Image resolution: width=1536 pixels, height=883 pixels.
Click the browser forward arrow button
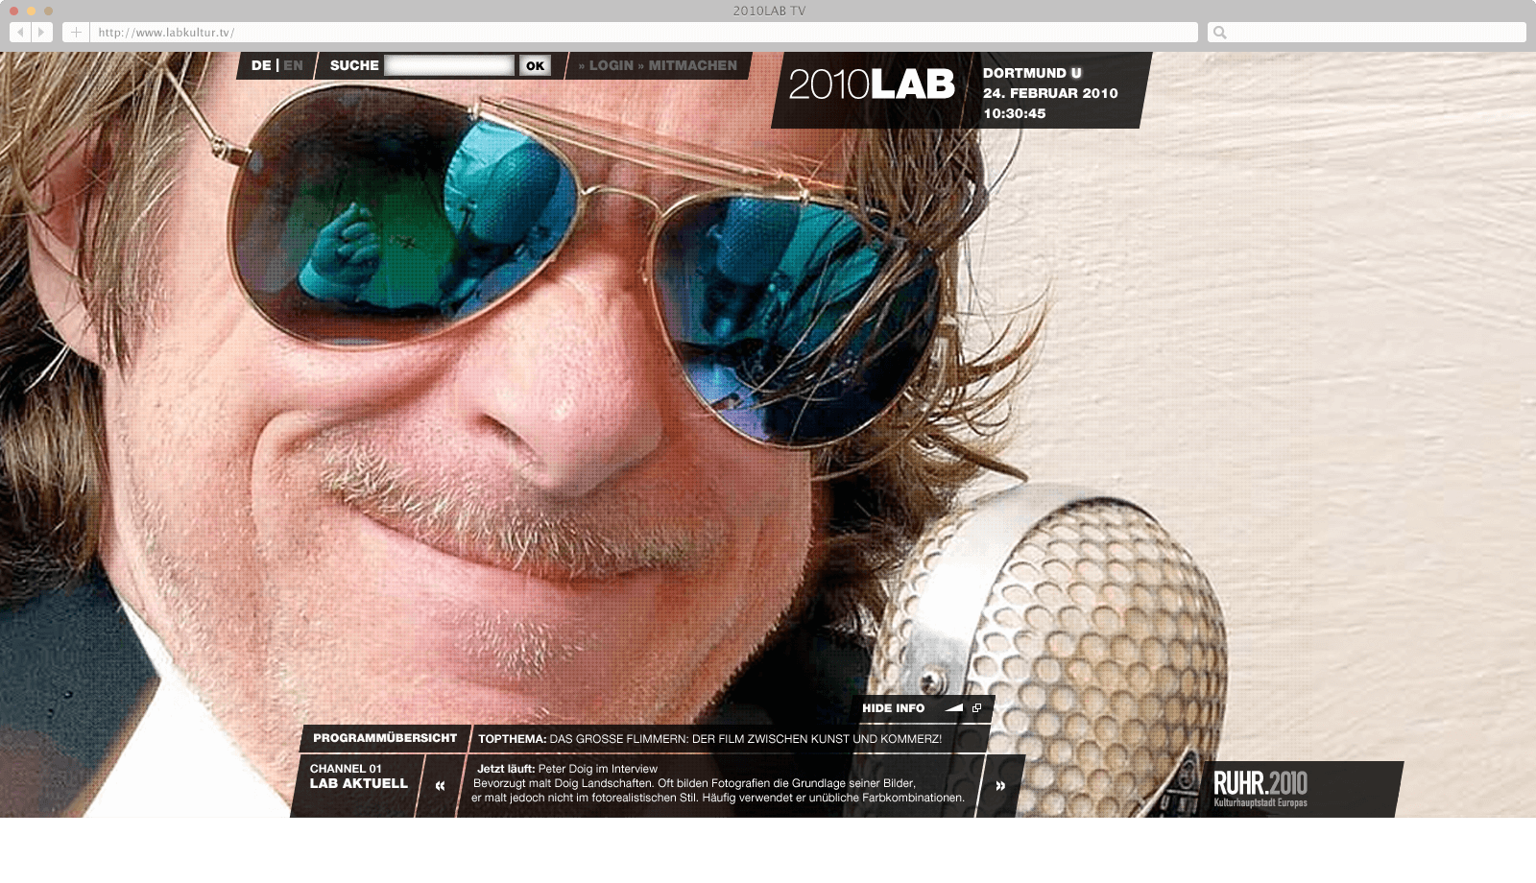coord(42,32)
